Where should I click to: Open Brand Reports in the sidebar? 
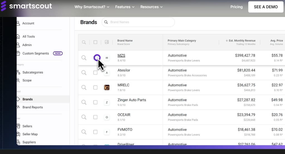33,107
